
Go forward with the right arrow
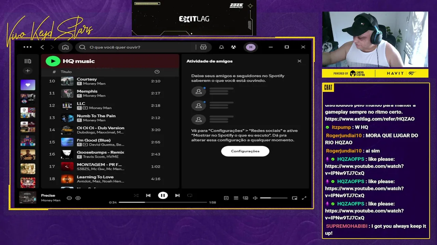tap(52, 47)
